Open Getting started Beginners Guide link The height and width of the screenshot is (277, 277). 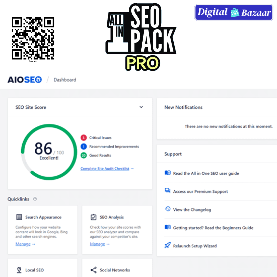[x=213, y=228]
